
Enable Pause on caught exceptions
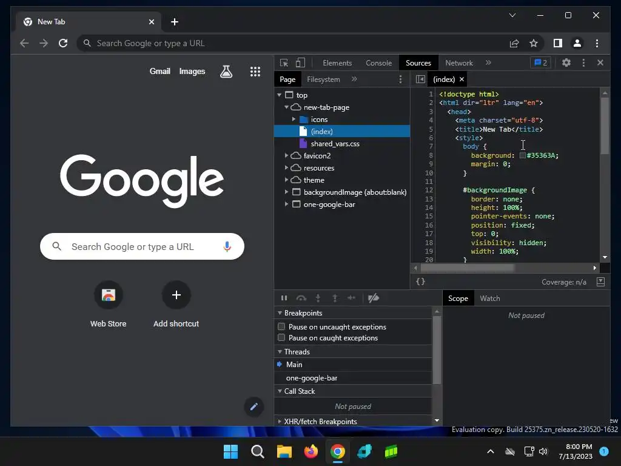pos(281,337)
